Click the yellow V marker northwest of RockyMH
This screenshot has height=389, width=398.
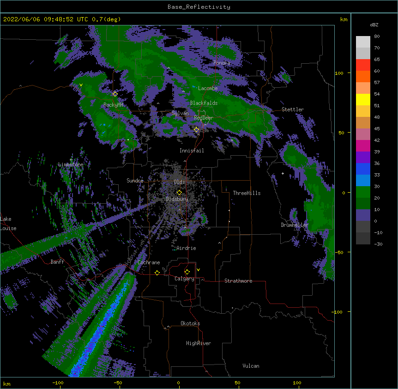pos(81,85)
